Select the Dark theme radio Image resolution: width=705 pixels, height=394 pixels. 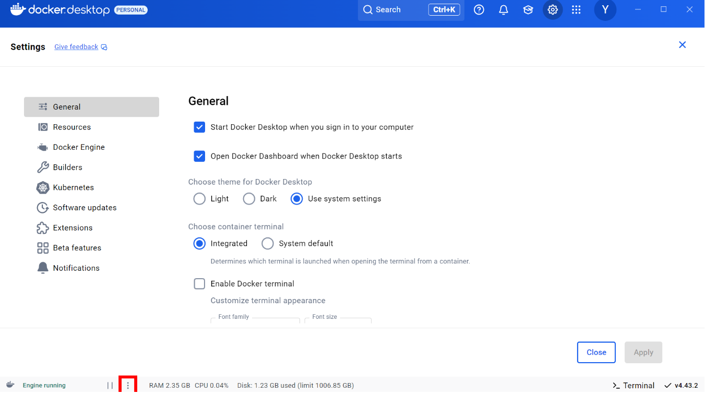pos(249,199)
